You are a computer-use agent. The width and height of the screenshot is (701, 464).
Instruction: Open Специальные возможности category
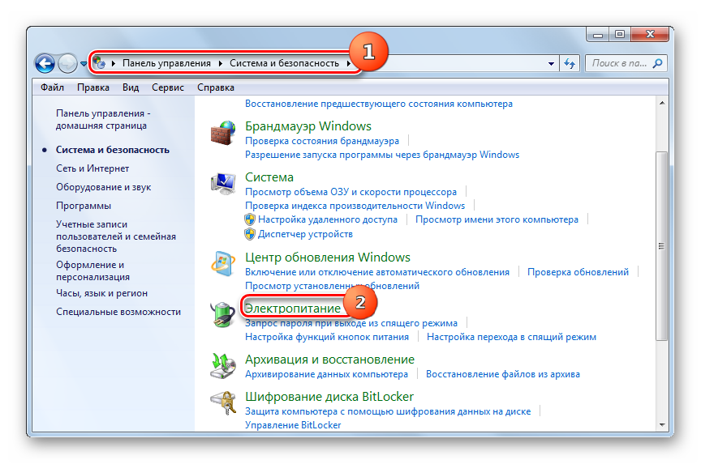118,313
